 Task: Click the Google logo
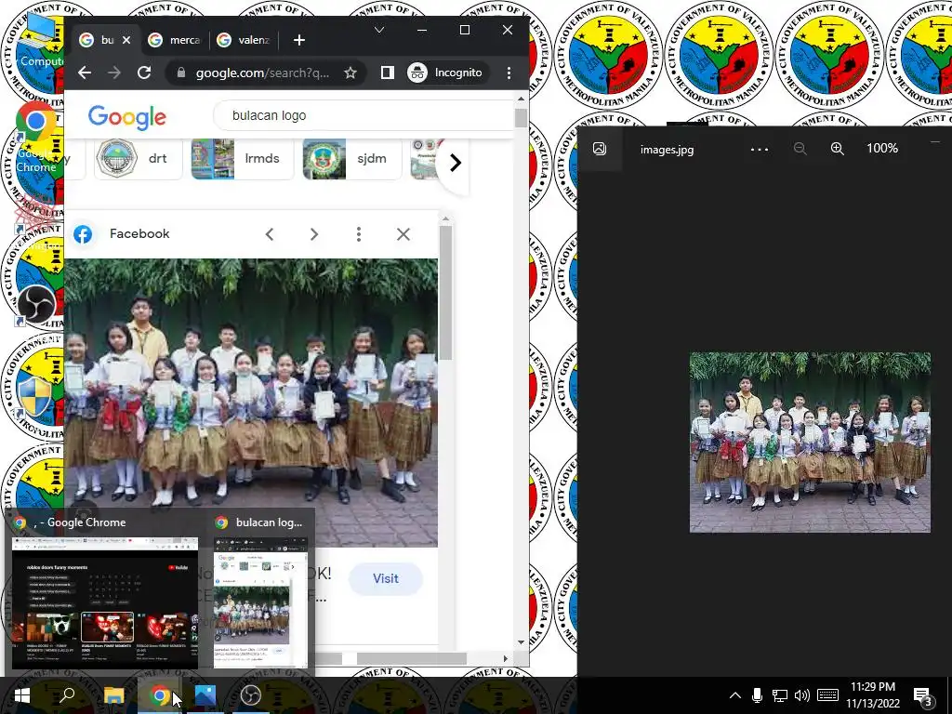[126, 116]
